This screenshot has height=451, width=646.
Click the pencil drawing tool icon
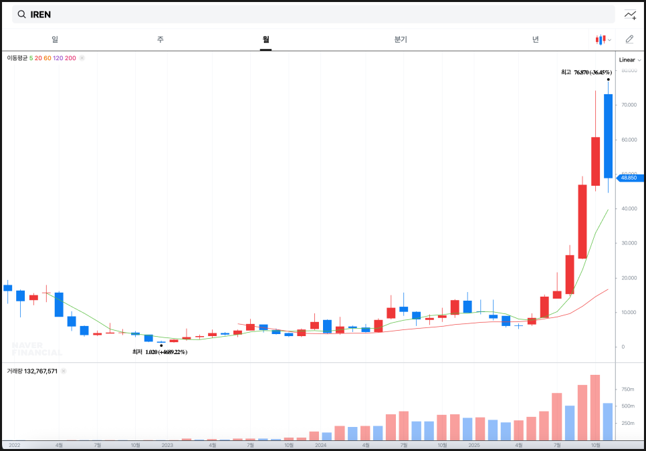629,39
